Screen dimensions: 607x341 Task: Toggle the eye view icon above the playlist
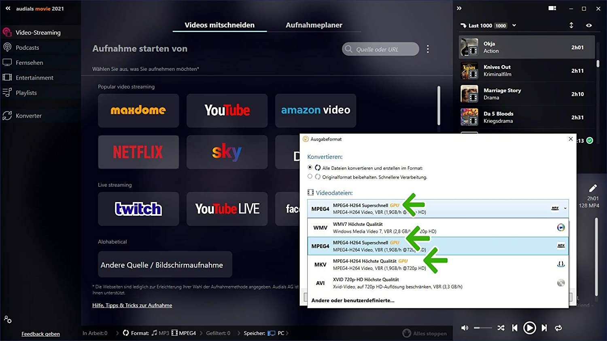pyautogui.click(x=589, y=25)
